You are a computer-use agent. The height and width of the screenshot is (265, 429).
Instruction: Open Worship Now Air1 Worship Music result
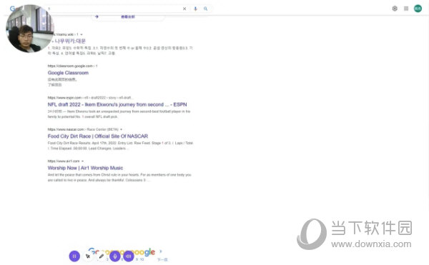(x=85, y=168)
